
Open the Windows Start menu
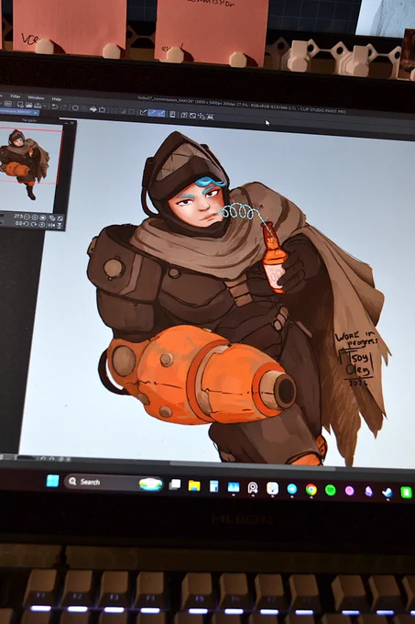point(52,480)
